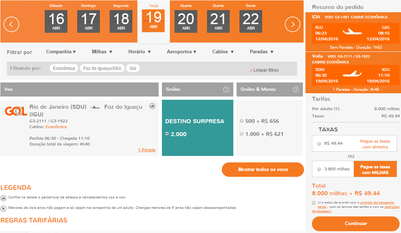The image size is (401, 233).
Task: Remove the Econômica filter chip
Action: pyautogui.click(x=64, y=68)
